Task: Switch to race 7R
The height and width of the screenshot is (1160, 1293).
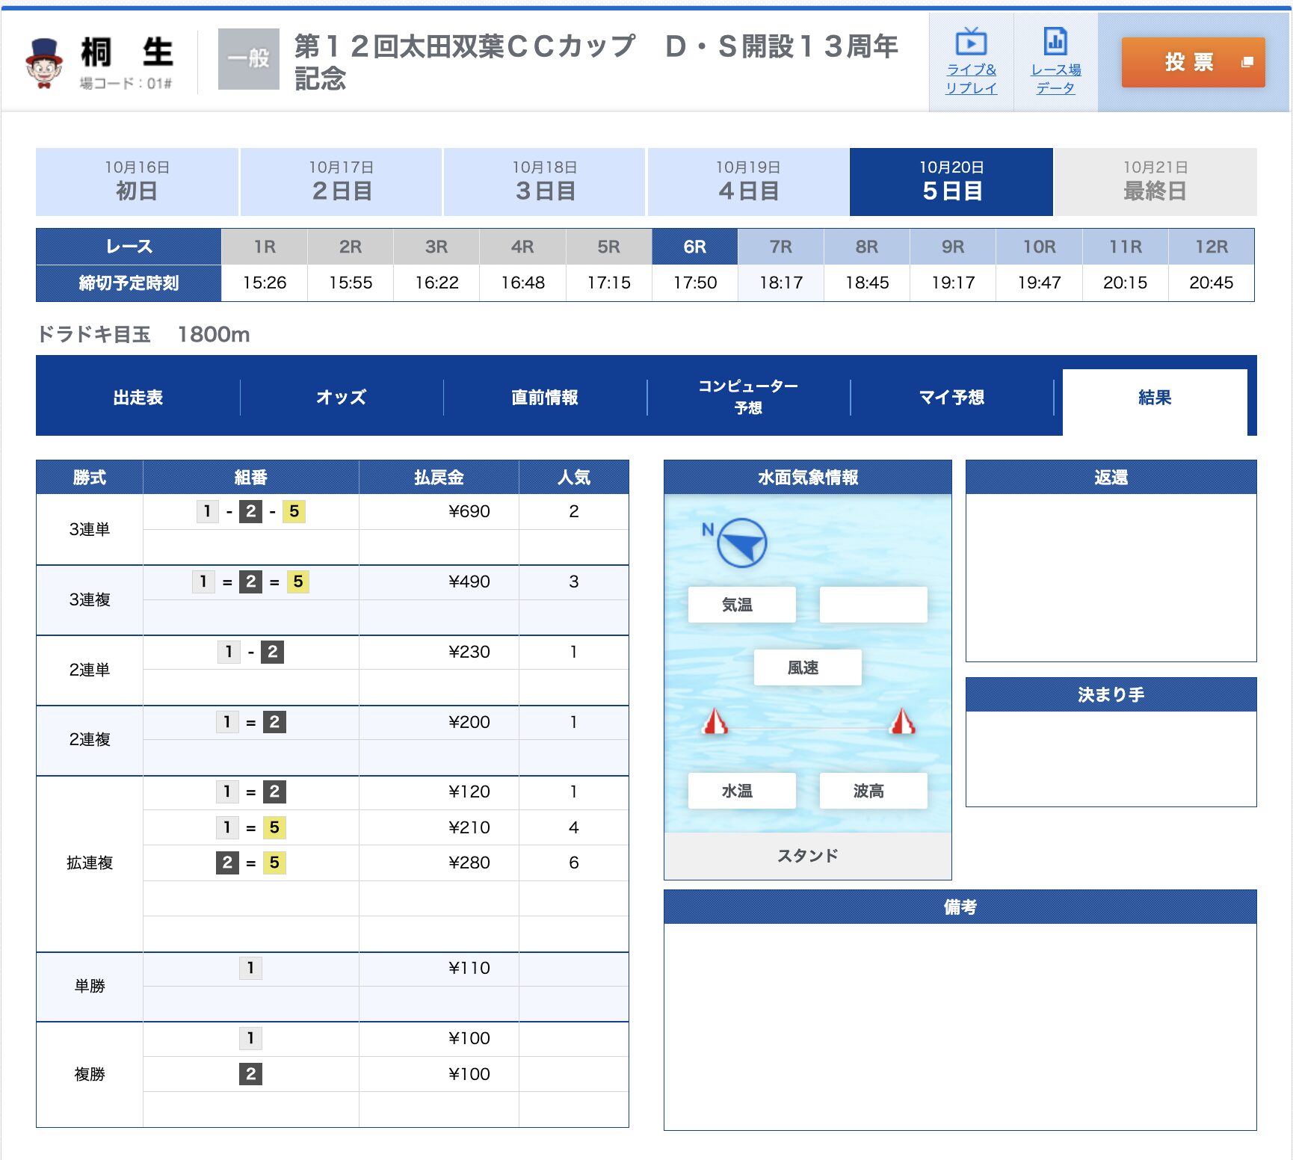Action: point(781,247)
